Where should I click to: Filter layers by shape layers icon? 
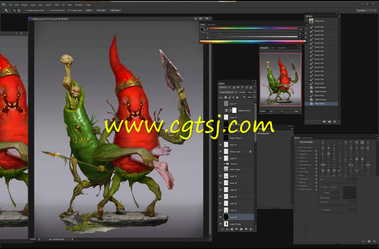pyautogui.click(x=246, y=87)
